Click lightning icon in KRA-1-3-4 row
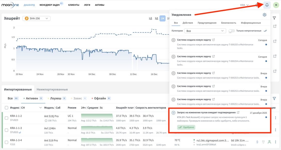281x150 pixels. 257,142
